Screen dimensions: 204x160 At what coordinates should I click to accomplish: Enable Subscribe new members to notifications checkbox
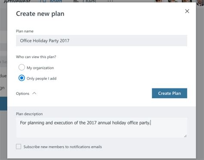pos(19,147)
